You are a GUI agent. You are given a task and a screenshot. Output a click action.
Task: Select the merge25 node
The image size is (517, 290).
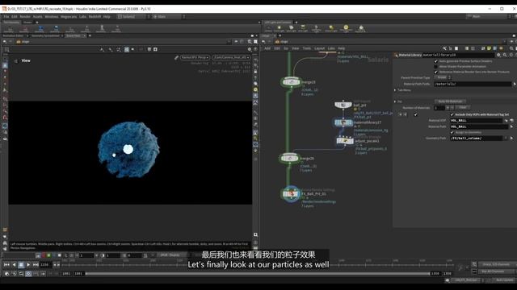[x=291, y=82]
